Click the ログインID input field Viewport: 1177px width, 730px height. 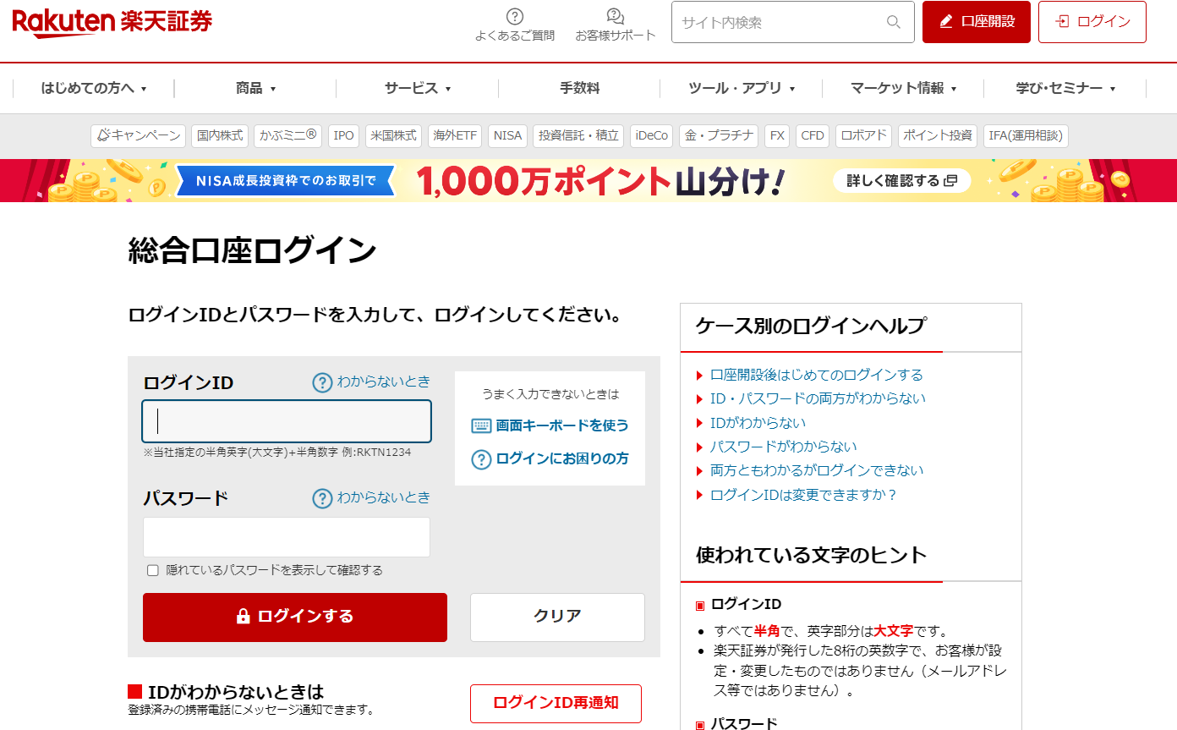click(287, 421)
